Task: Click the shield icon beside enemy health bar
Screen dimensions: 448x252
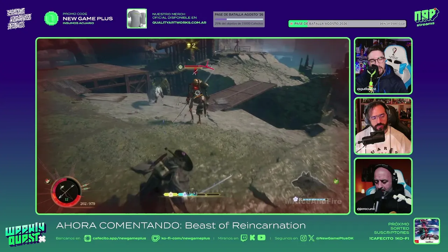Action: 181,67
